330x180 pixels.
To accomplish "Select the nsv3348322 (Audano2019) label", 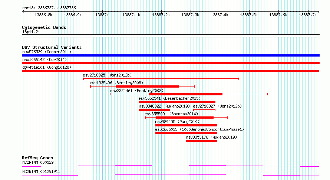I will point(164,106).
